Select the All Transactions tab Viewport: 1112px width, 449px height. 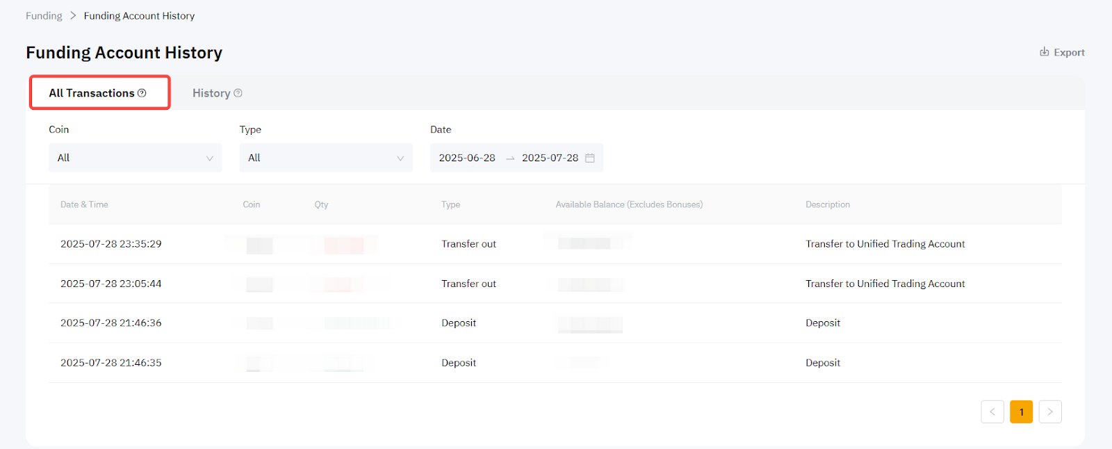(x=92, y=93)
